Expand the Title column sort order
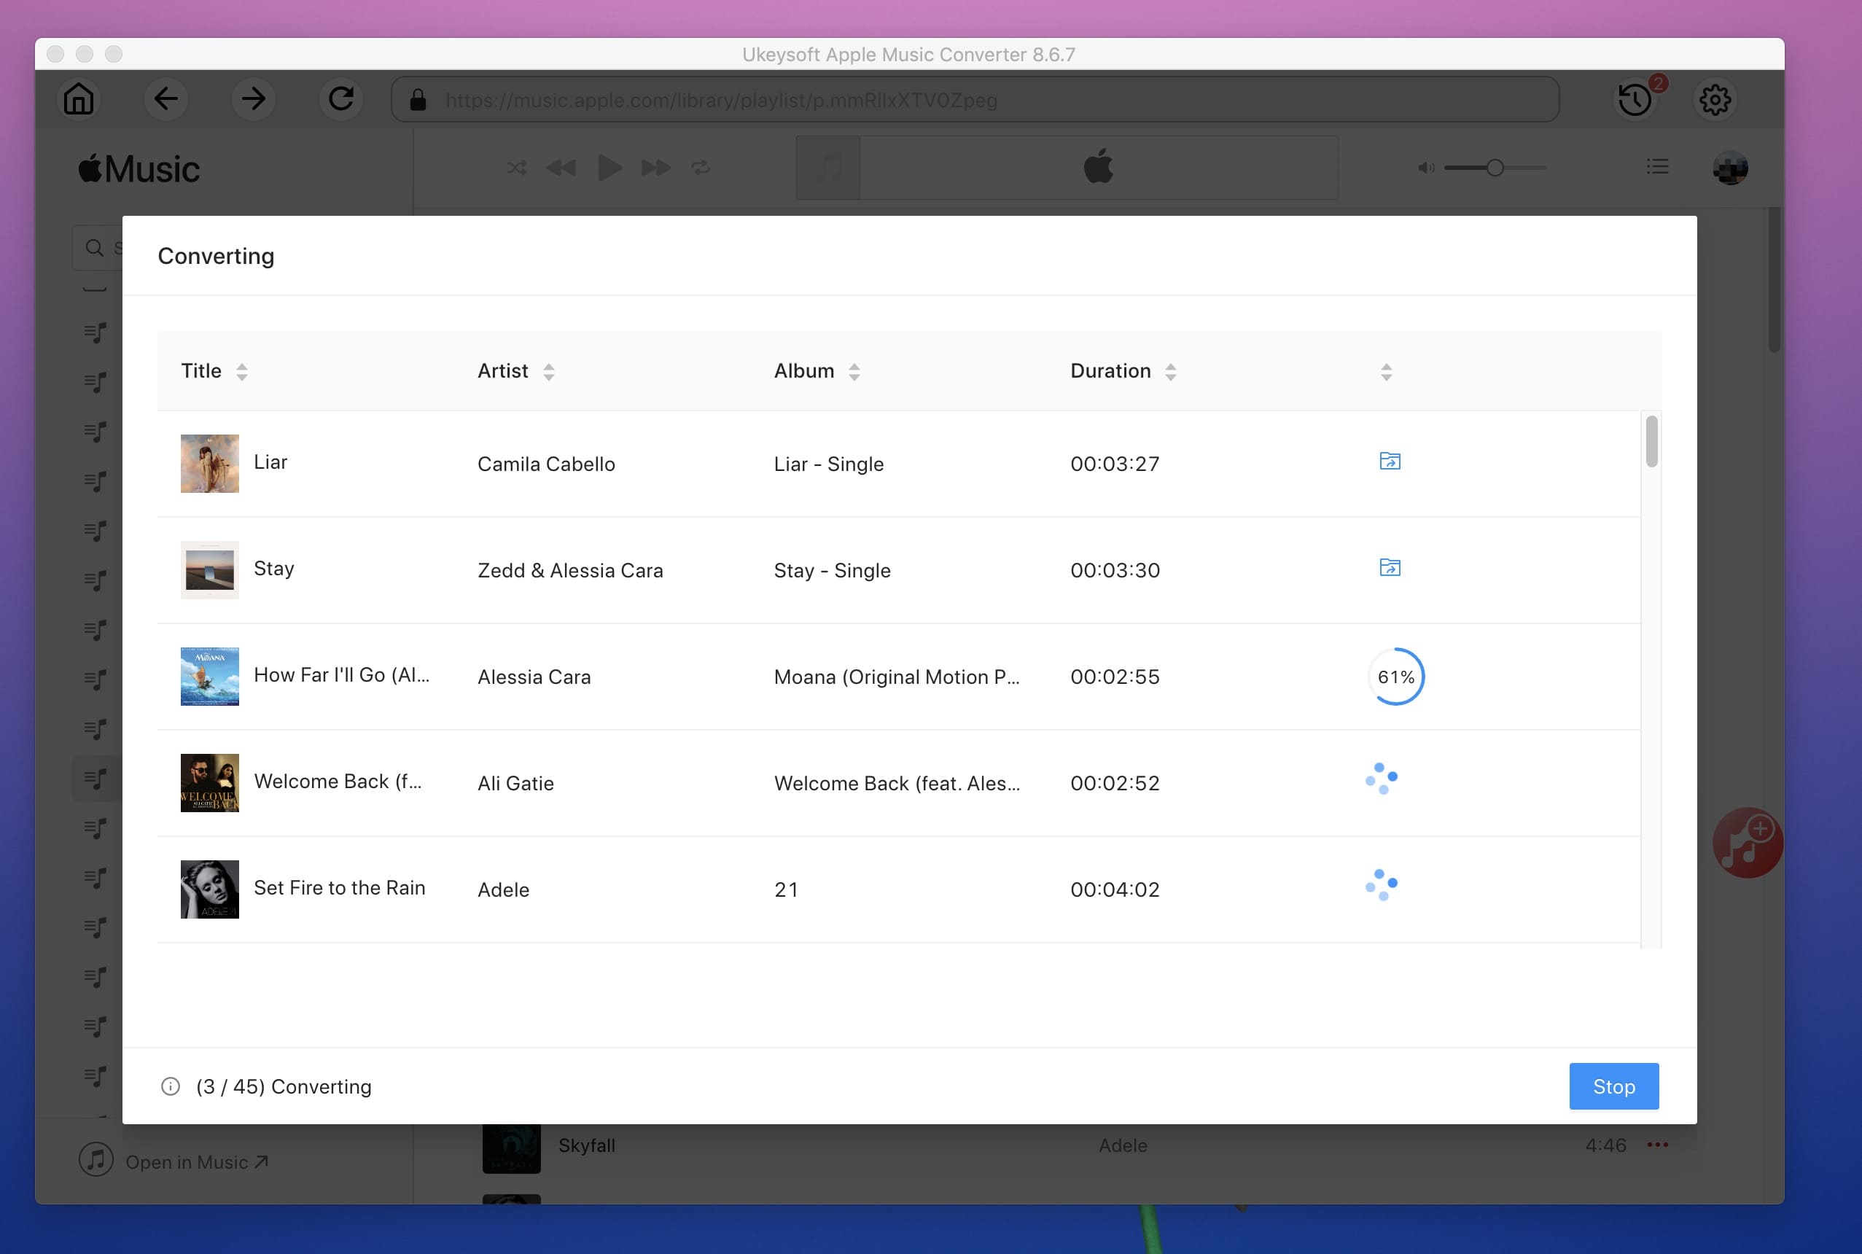 (x=242, y=371)
